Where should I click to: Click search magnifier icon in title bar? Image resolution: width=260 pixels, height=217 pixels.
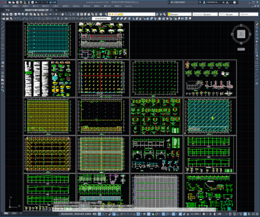click(x=201, y=2)
